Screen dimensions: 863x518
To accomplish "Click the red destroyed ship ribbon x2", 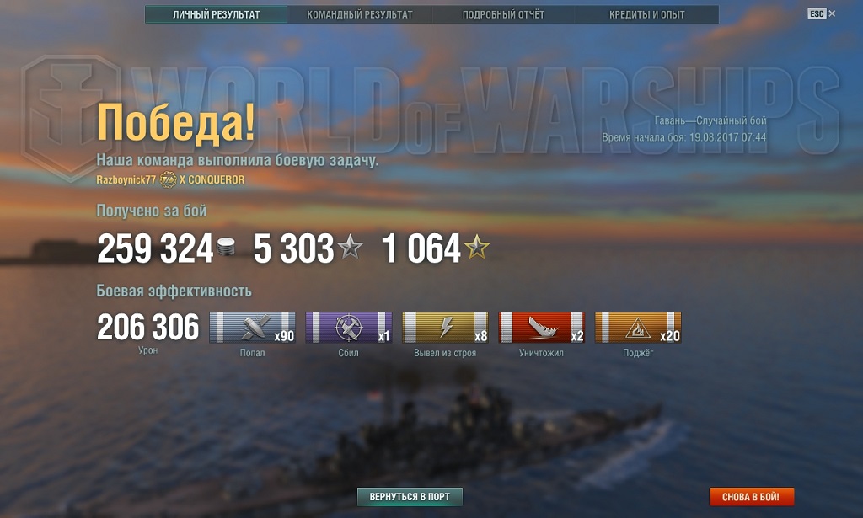I will [542, 328].
